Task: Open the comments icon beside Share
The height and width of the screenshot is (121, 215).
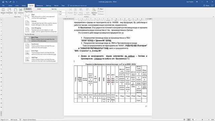Action: point(212,6)
